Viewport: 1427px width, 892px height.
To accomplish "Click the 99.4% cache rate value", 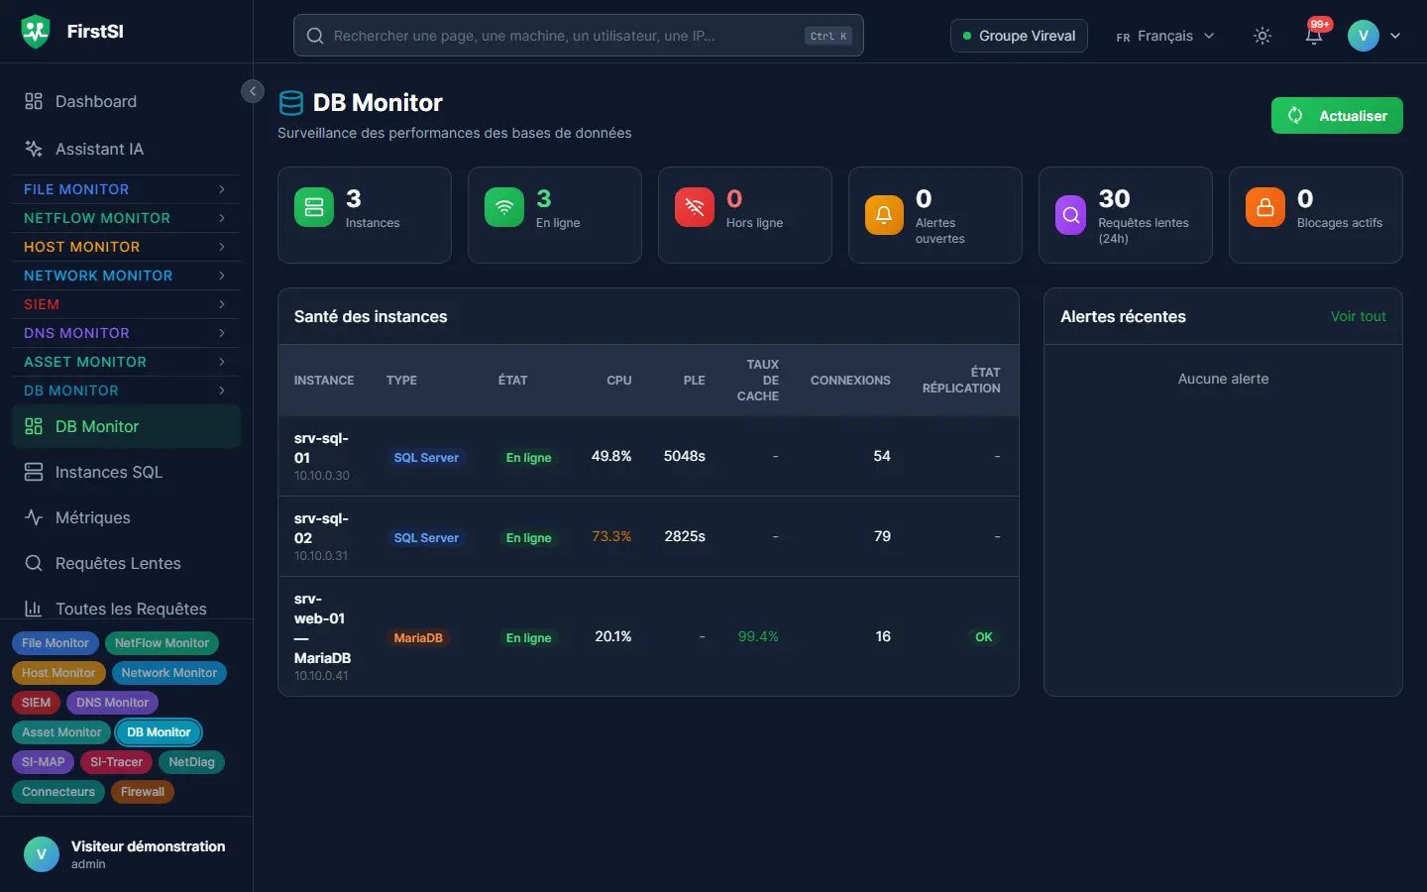I will click(758, 636).
